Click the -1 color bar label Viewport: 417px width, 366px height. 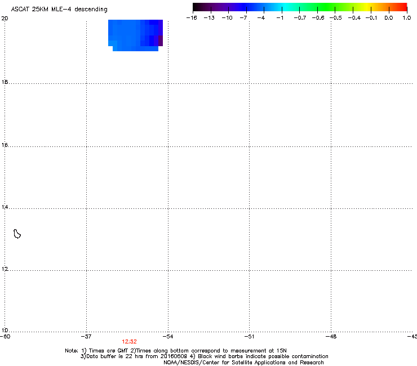click(x=280, y=18)
